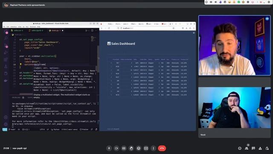273x154 pixels.
Task: Run the Python file with the play button
Action: 86,30
